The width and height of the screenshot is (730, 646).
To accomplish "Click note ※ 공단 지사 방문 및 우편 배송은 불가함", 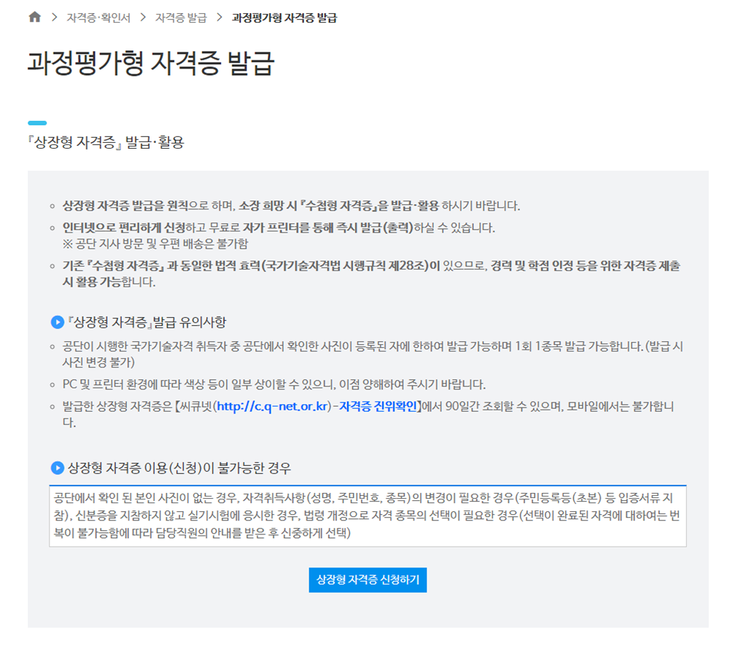I will pyautogui.click(x=155, y=244).
